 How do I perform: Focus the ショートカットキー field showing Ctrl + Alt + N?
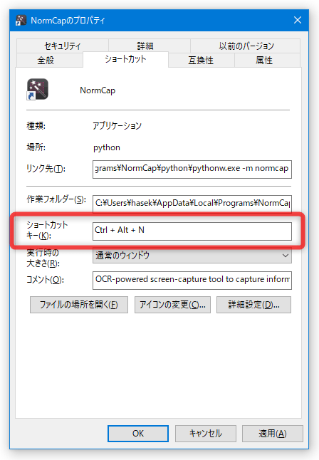pos(192,231)
